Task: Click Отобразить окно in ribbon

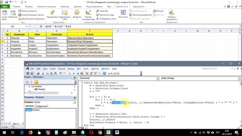Action: (x=106, y=19)
